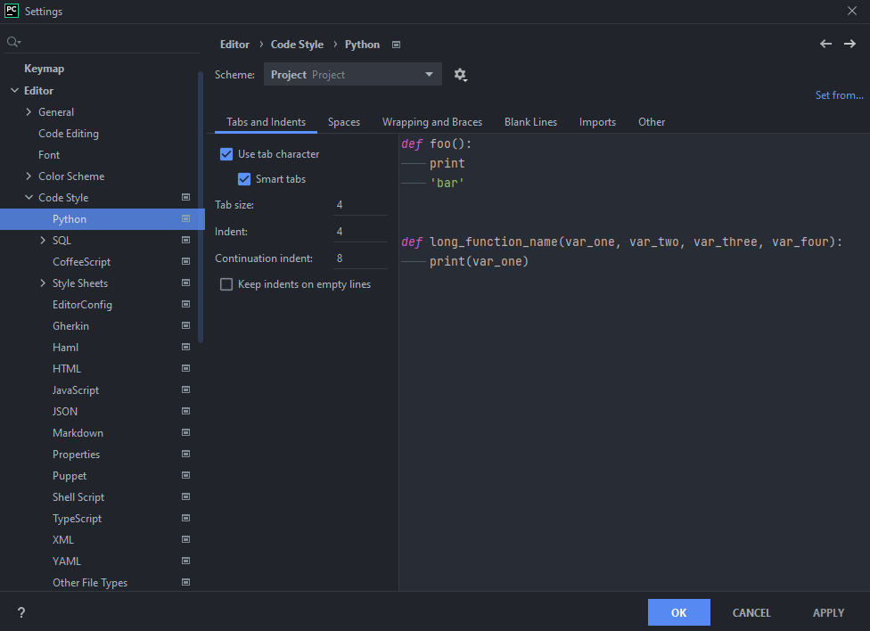This screenshot has width=870, height=631.
Task: Click the icon beside YAML in sidebar
Action: pyautogui.click(x=185, y=561)
